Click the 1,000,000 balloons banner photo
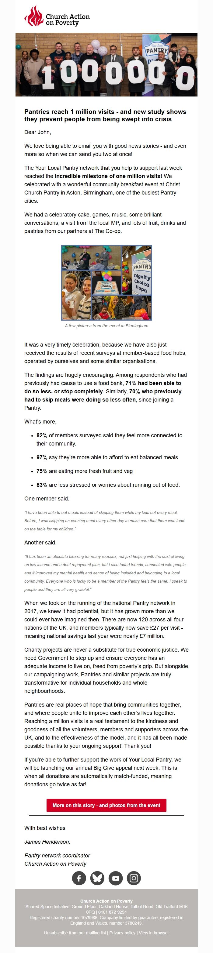This screenshot has height=953, width=213. pos(106,65)
